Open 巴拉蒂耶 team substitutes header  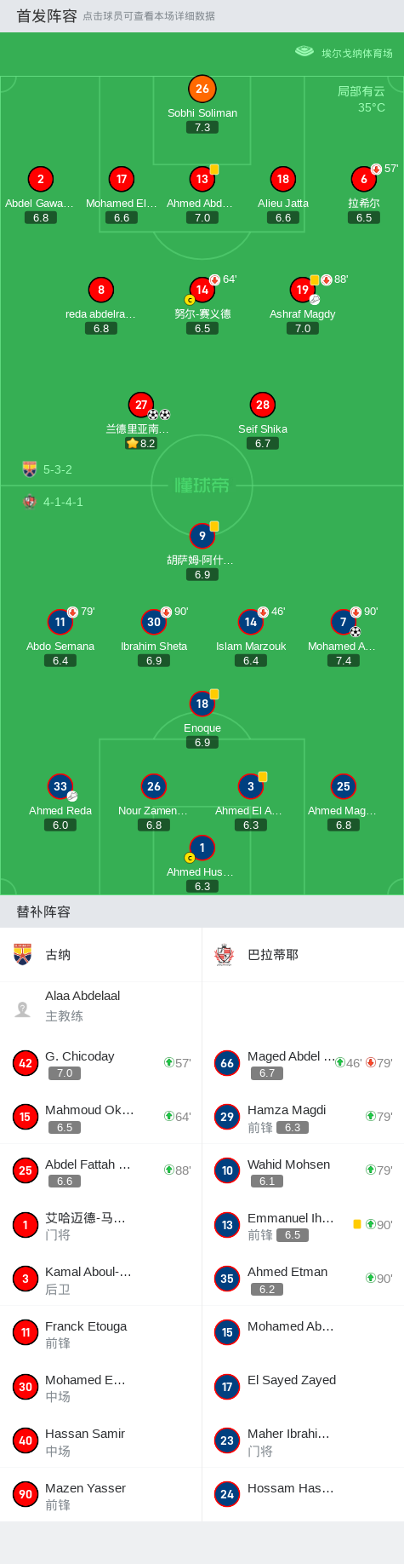[303, 955]
